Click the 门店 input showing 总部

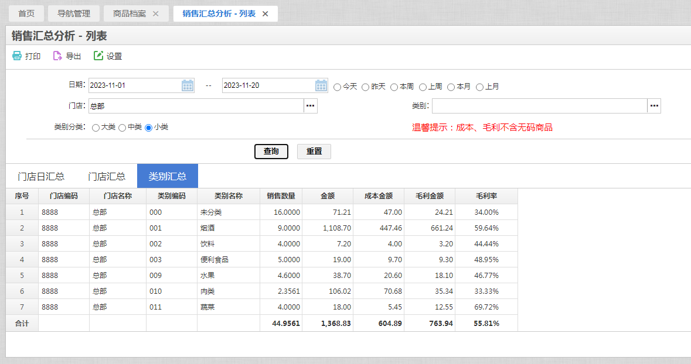click(196, 106)
